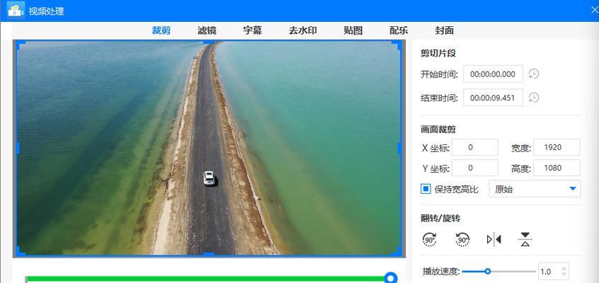Toggle the 保持宽高比 checkbox
Viewport: 599px width, 283px height.
(426, 189)
